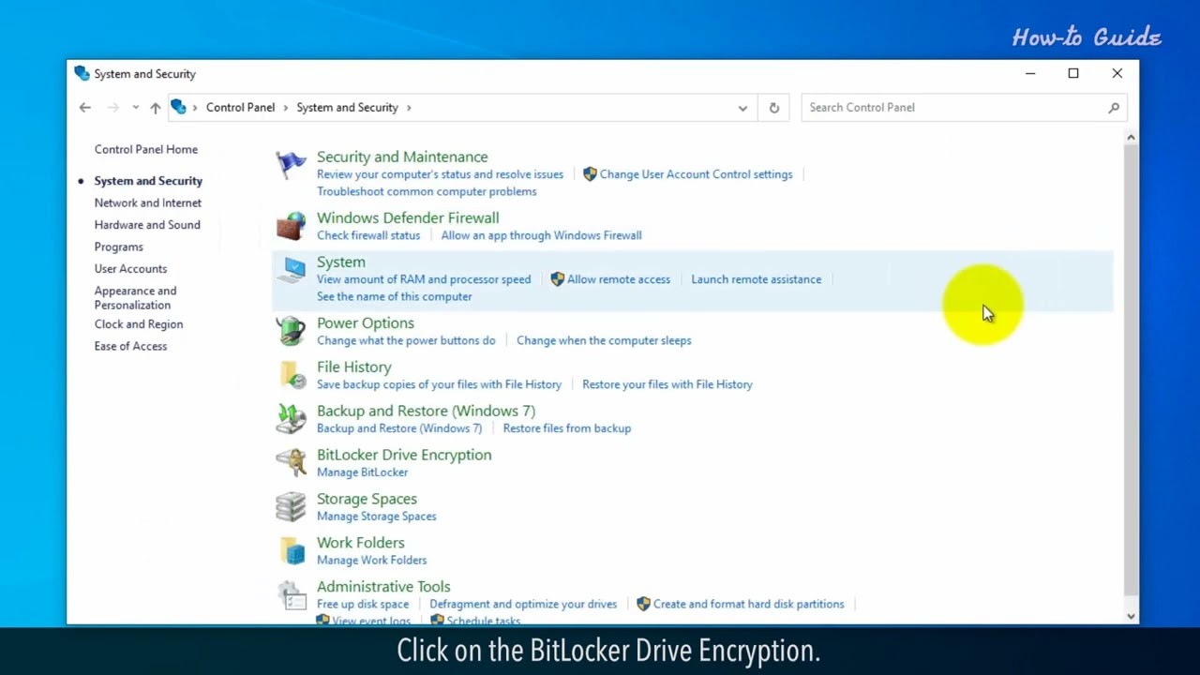Click the scrollbar up arrow
Screen dimensions: 1200x675
pyautogui.click(x=1131, y=138)
